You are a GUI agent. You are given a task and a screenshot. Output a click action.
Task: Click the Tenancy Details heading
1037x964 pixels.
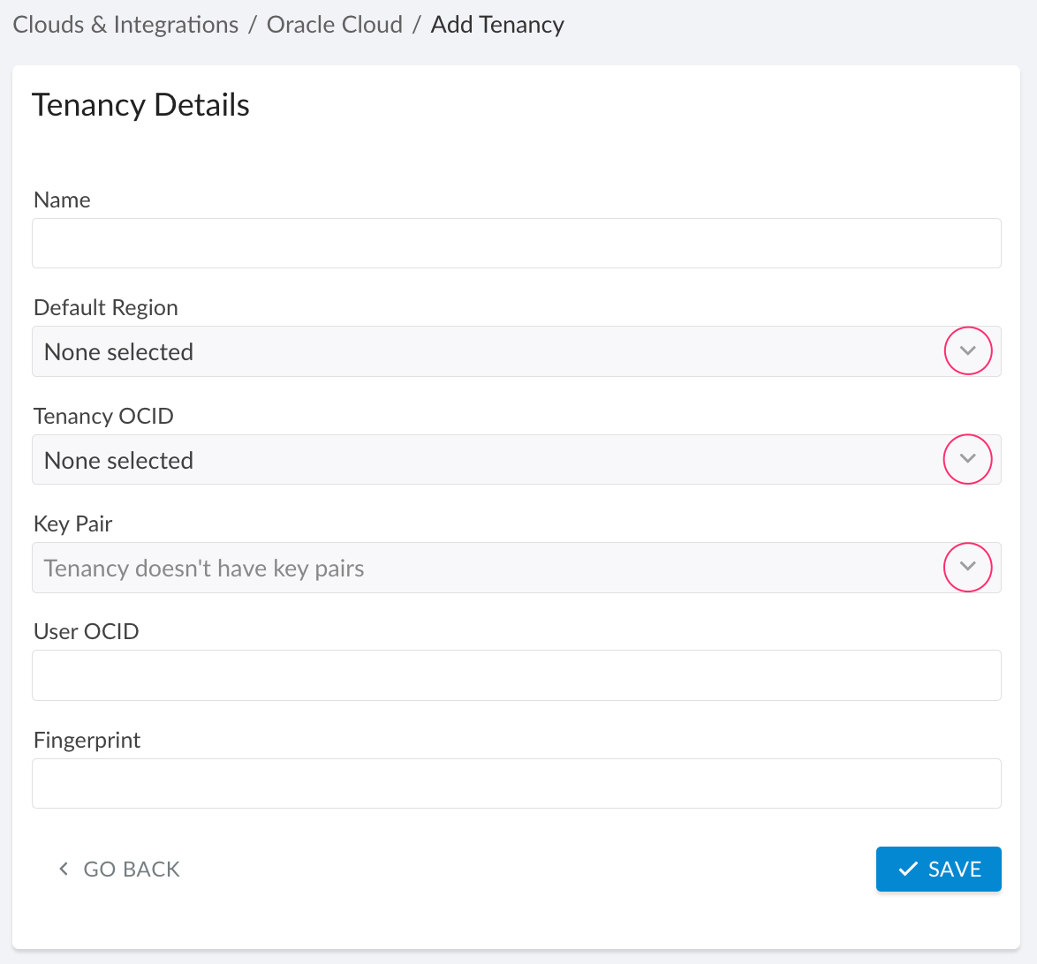click(x=140, y=104)
